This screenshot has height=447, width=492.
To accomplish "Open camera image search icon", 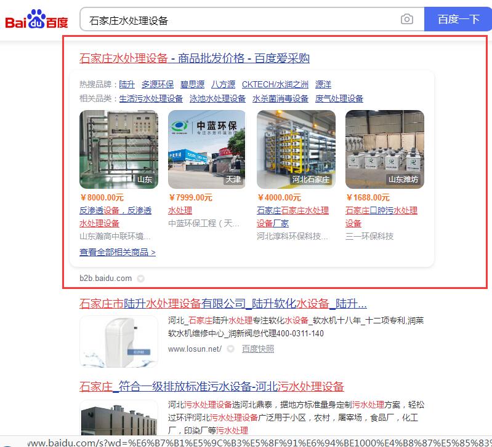I will (x=406, y=20).
